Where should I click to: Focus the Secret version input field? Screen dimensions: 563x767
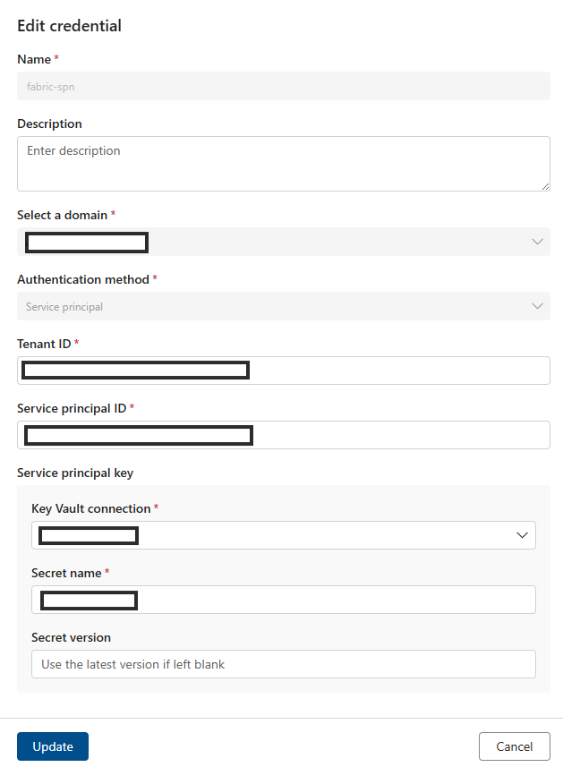(283, 664)
